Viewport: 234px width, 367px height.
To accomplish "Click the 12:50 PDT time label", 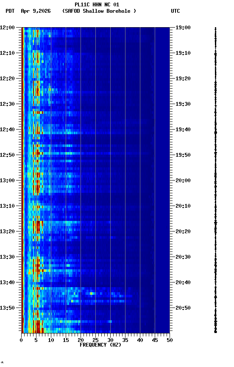I will click(7, 155).
